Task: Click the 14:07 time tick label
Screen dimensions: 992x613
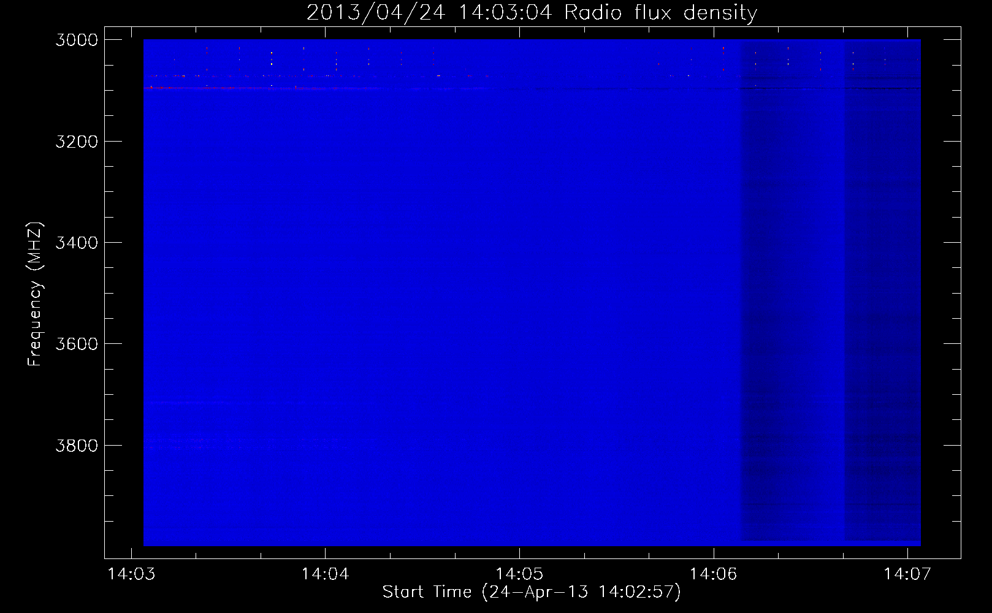Action: click(907, 574)
